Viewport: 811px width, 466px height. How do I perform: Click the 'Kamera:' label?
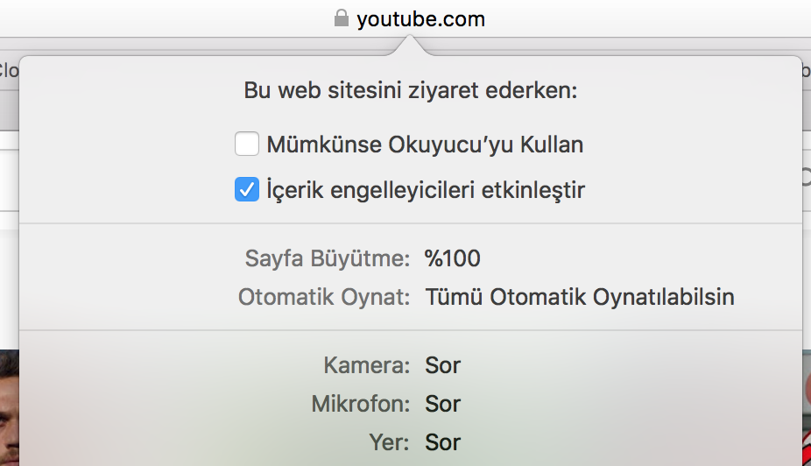point(366,365)
